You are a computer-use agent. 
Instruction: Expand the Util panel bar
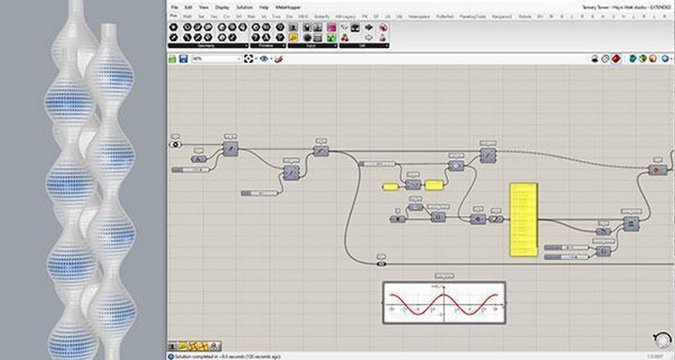tap(364, 45)
